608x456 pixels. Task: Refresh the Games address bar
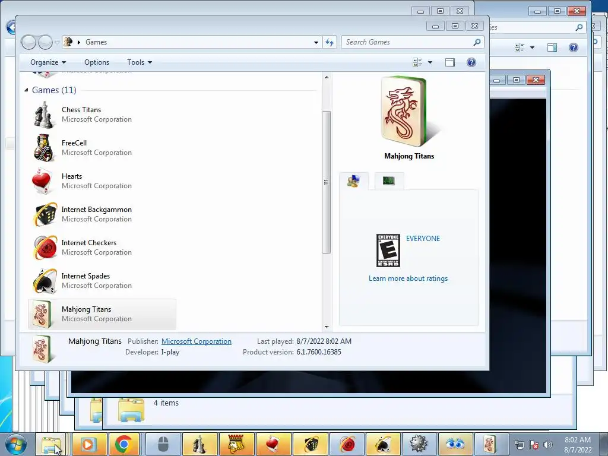tap(329, 42)
